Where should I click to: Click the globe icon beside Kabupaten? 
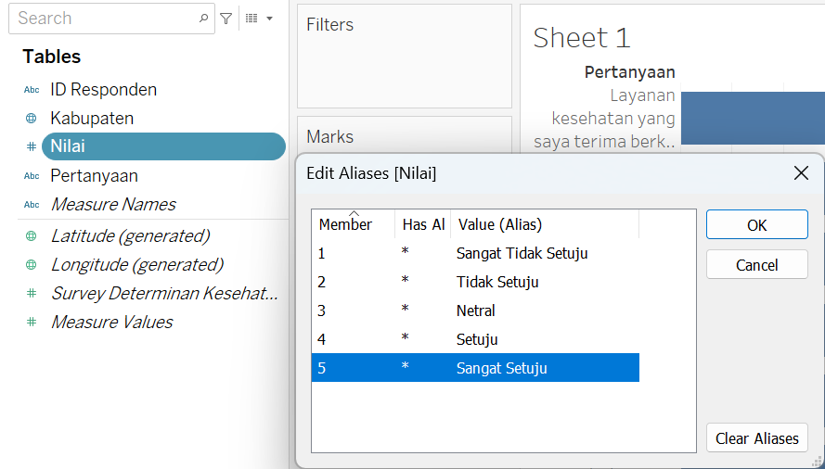32,119
